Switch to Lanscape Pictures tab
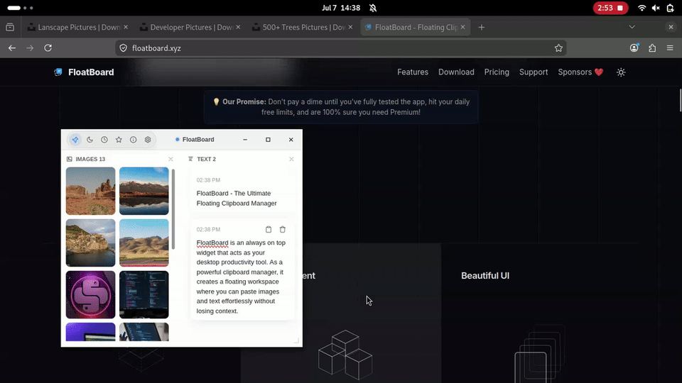 coord(78,27)
